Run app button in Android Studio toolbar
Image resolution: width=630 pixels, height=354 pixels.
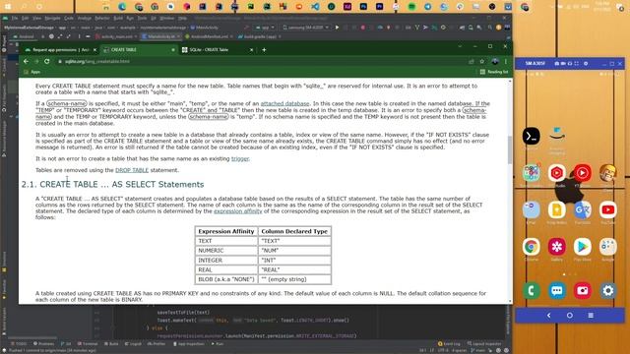[337, 28]
